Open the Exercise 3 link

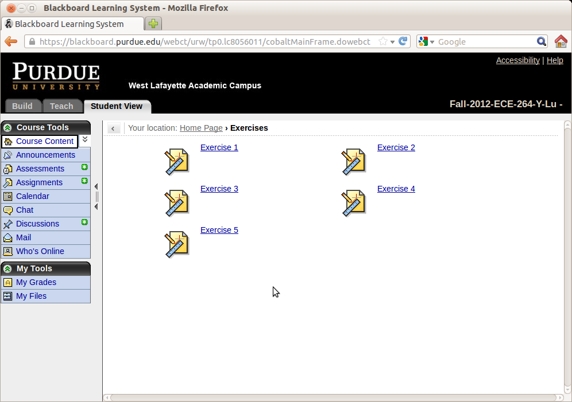coord(219,189)
